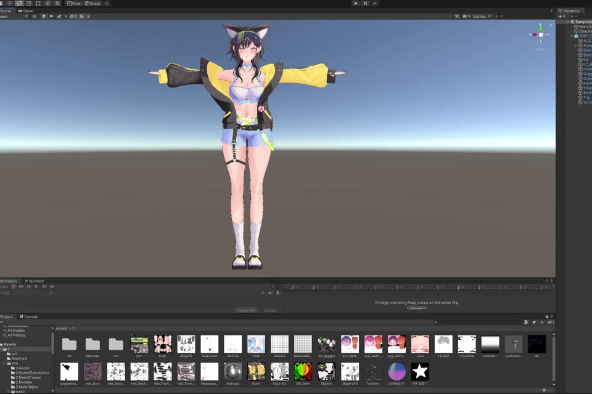The image size is (592, 394).
Task: Toggle hidden objects visibility in Scene toolbar
Action: point(73,16)
